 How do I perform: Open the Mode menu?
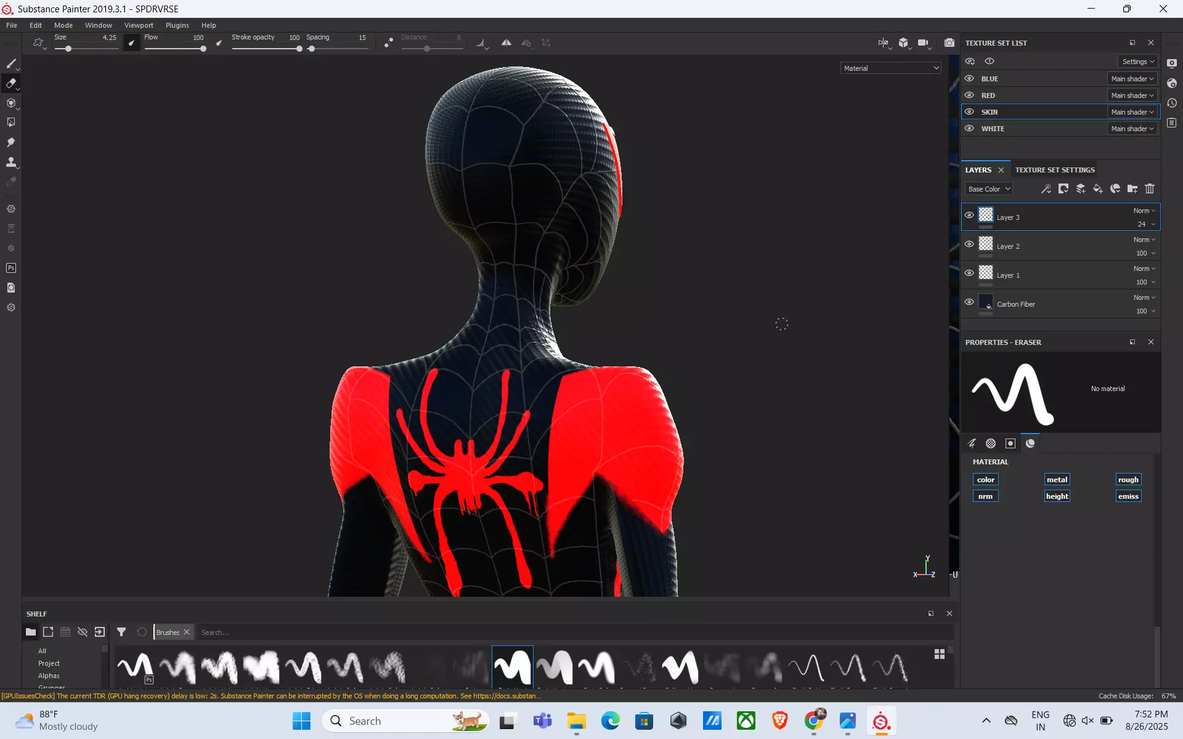[63, 25]
